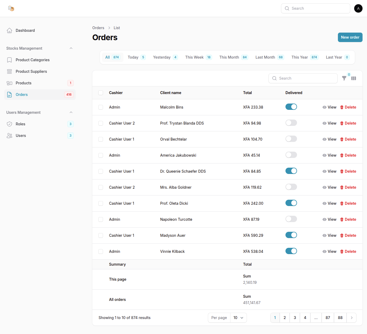The width and height of the screenshot is (367, 334).
Task: Click the filter funnel icon
Action: [344, 78]
